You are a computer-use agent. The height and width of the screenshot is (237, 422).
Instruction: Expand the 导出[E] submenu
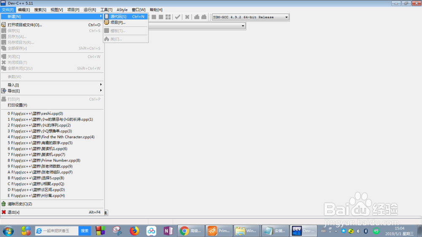[52, 91]
